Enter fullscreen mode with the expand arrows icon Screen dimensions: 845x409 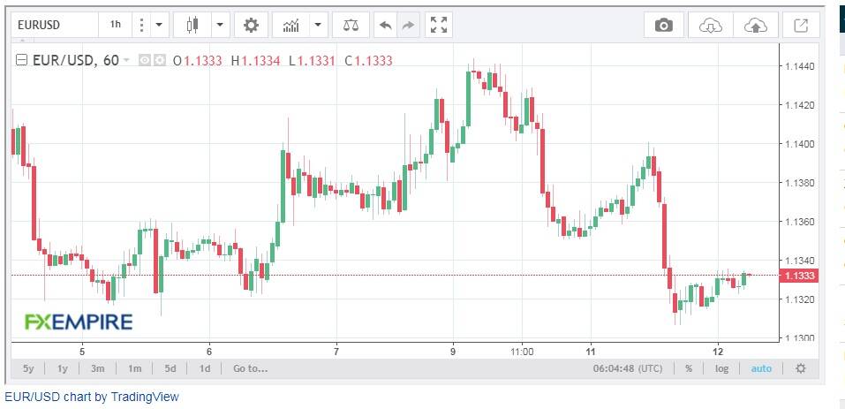click(439, 25)
